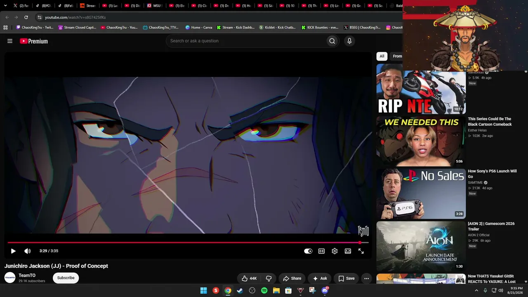Open the YouTube guide hamburger menu

pyautogui.click(x=10, y=41)
